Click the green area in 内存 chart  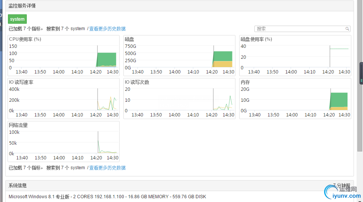(x=339, y=99)
